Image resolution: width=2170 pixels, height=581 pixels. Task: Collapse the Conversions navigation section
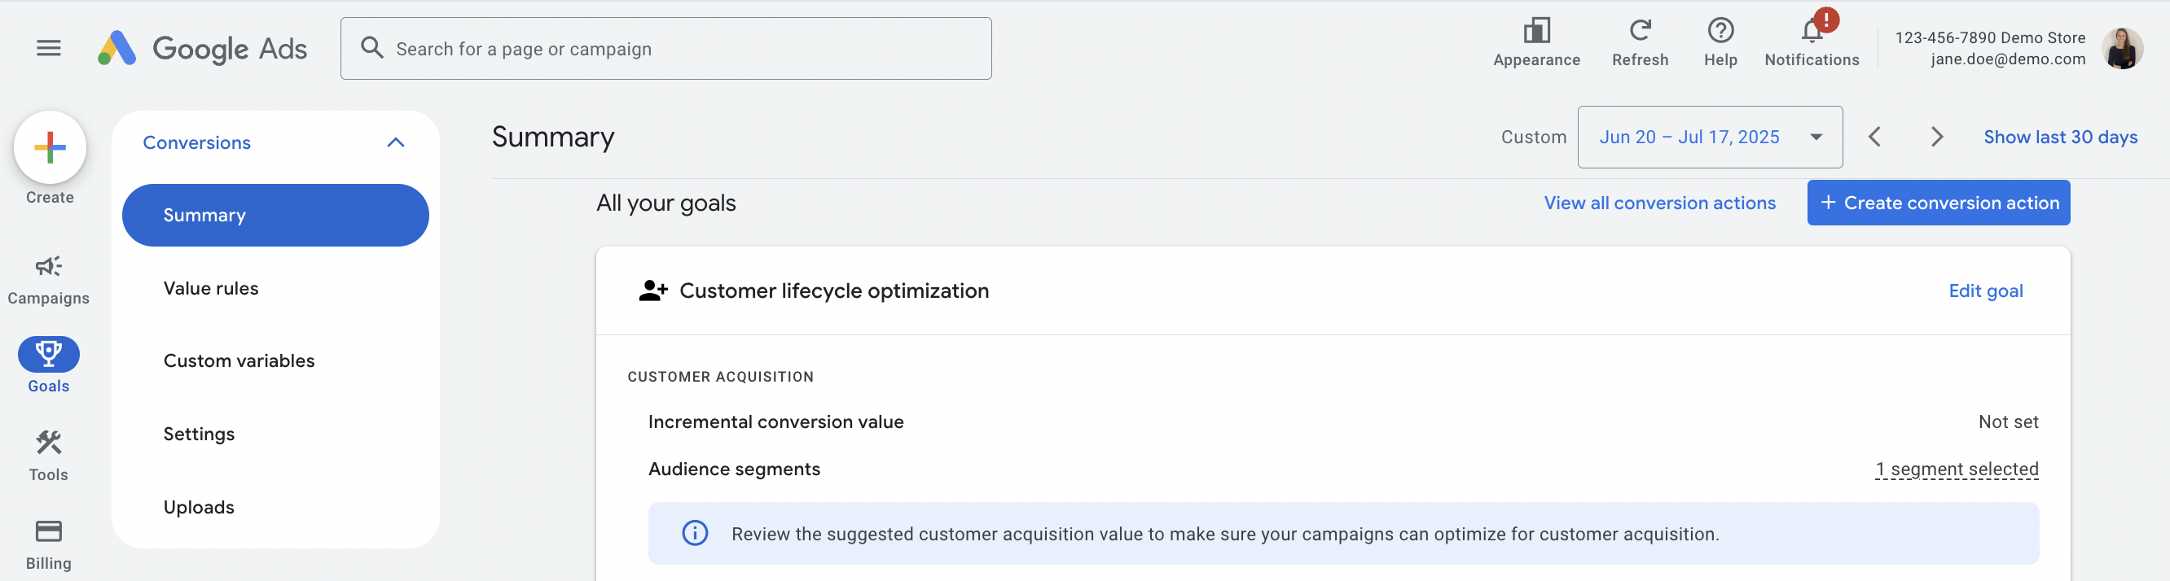coord(395,142)
